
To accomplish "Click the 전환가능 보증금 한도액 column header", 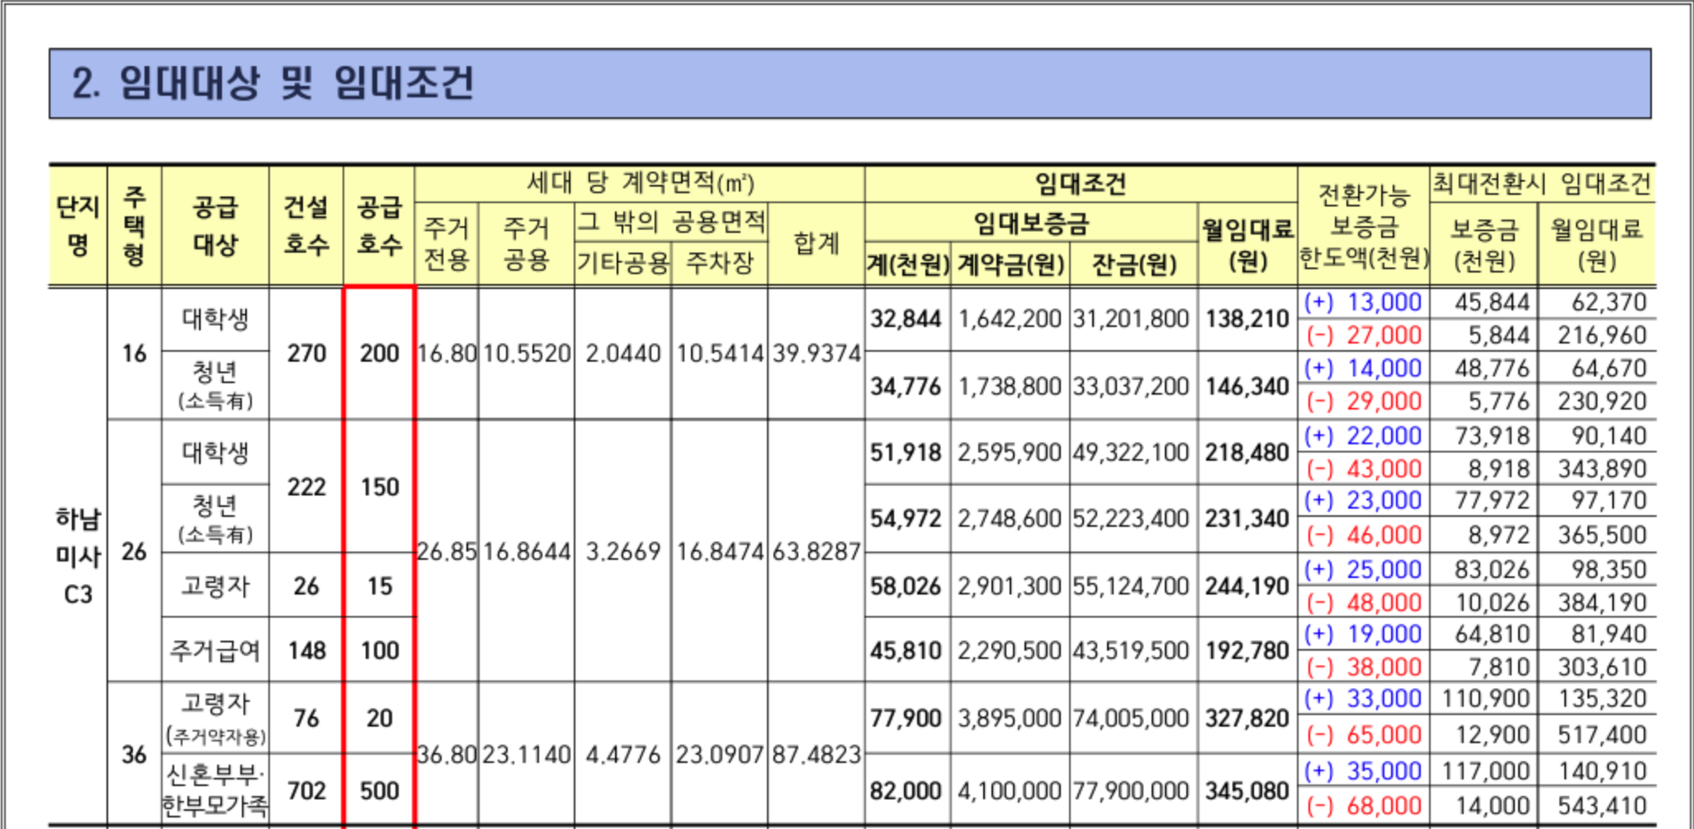I will (x=1363, y=226).
